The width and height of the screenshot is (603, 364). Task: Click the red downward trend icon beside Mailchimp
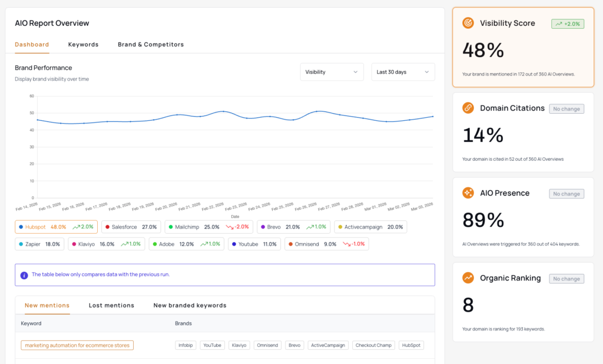tap(230, 227)
